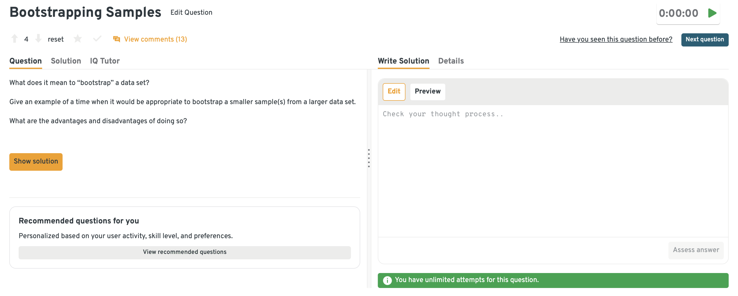Click the upvote arrow icon
The height and width of the screenshot is (296, 738).
[14, 38]
